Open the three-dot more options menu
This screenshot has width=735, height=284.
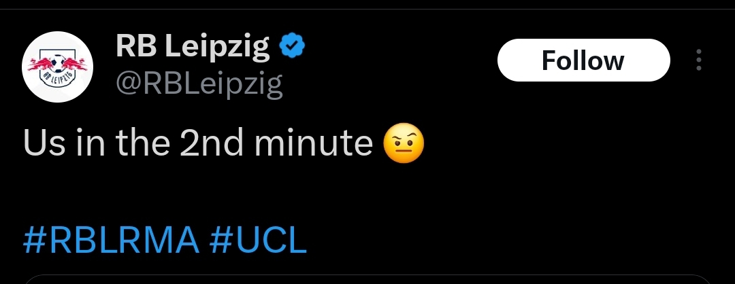tap(698, 60)
